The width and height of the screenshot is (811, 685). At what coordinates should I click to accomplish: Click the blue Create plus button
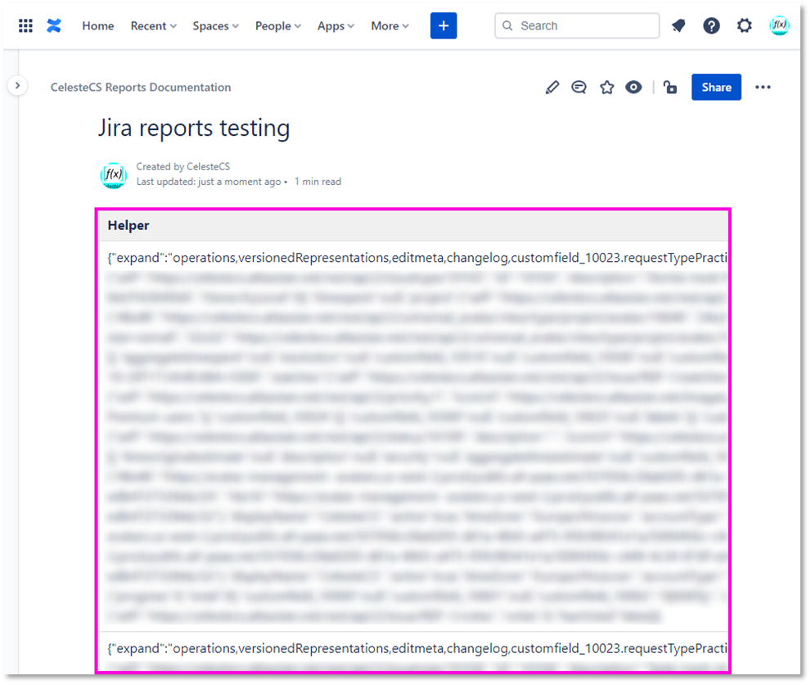[x=444, y=26]
